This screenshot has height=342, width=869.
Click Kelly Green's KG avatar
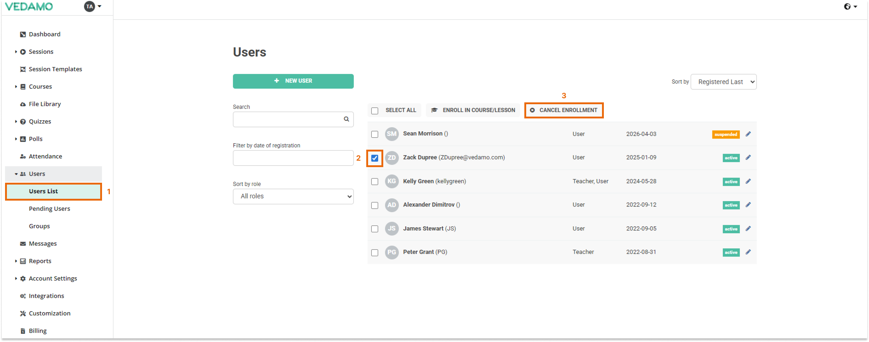392,181
